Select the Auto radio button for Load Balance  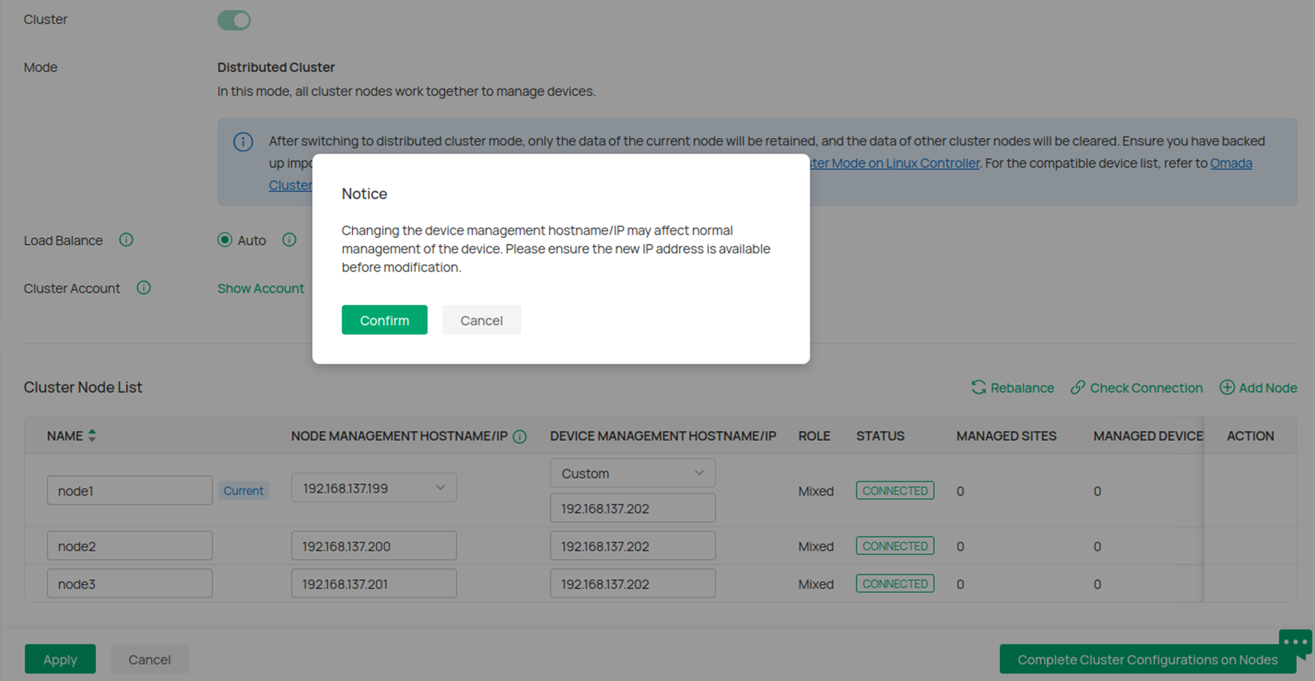click(x=225, y=240)
